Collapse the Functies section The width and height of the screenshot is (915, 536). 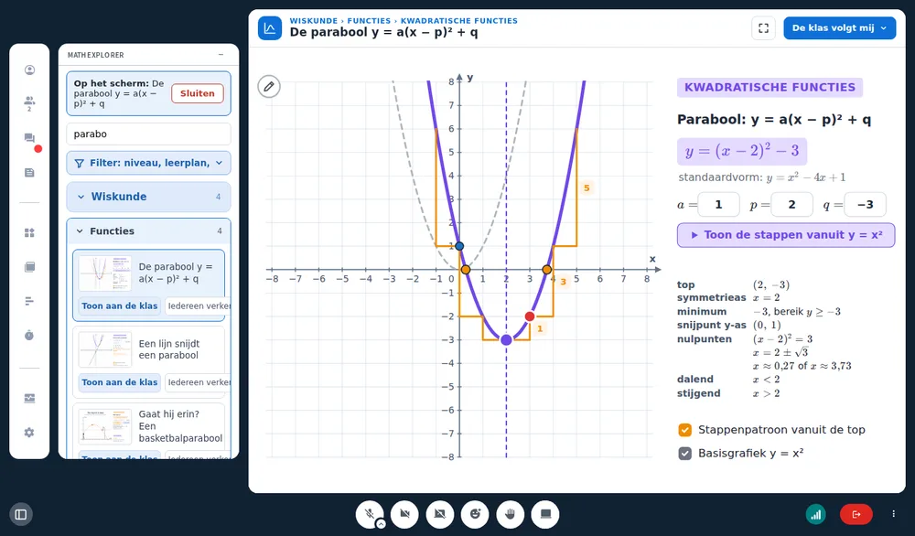point(149,231)
